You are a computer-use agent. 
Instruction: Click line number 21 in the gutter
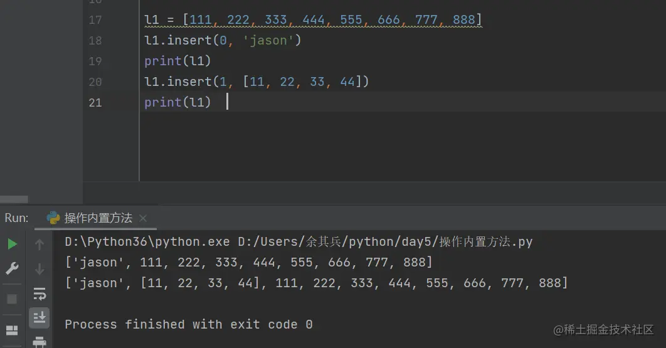[95, 103]
